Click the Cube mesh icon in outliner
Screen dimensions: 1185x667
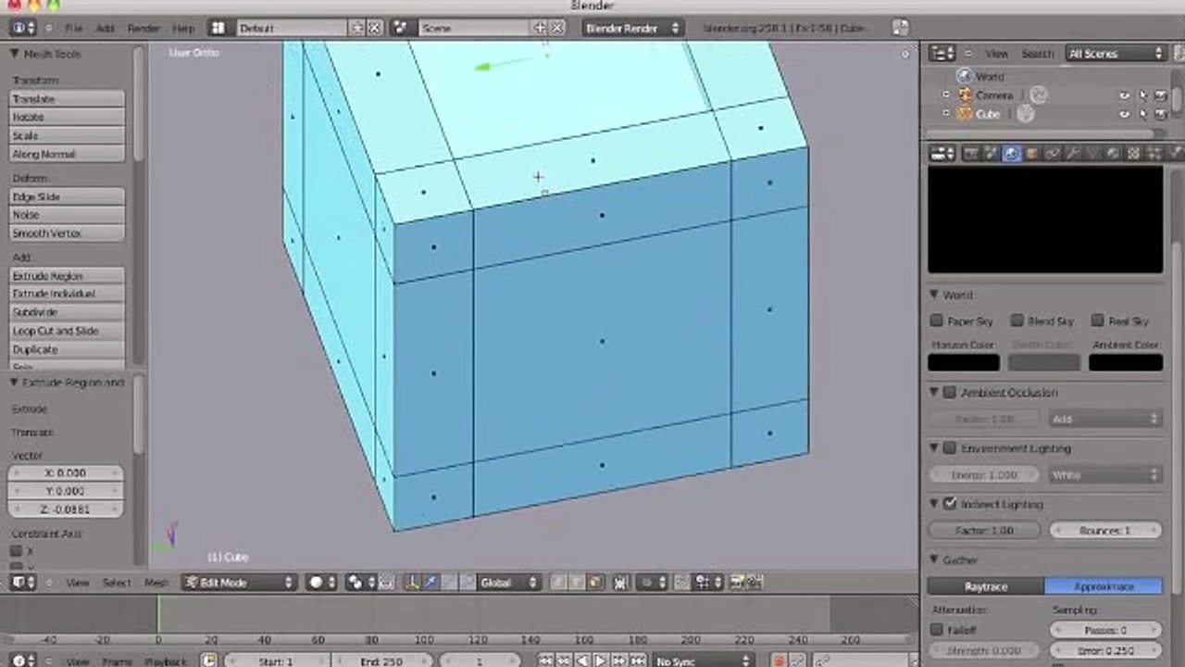click(x=965, y=114)
